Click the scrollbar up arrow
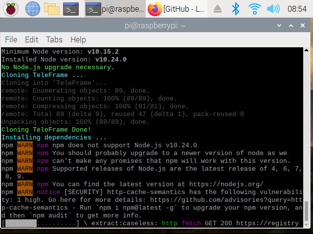The image size is (313, 234). pos(307,50)
